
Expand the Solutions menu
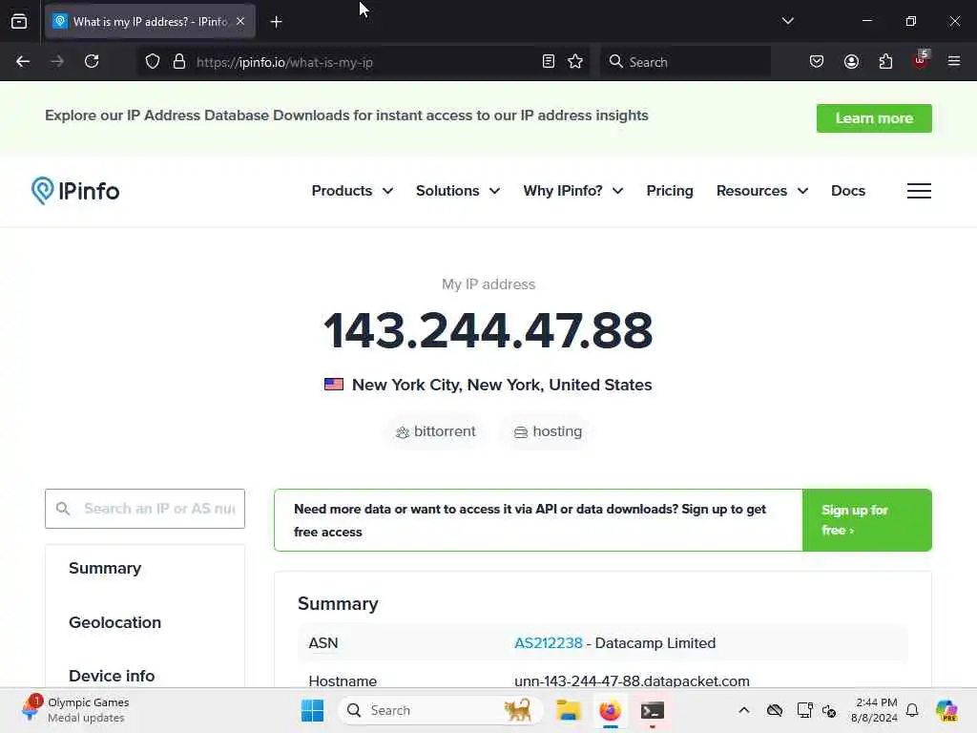pyautogui.click(x=457, y=191)
